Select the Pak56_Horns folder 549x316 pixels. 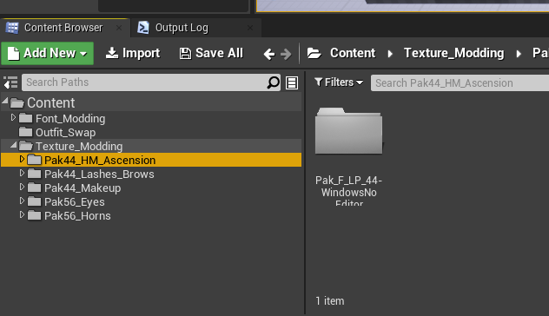[x=77, y=216]
